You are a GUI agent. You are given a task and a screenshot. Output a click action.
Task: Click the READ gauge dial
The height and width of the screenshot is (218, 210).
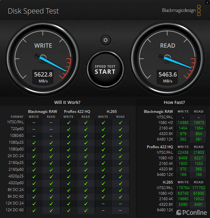pyautogui.click(x=167, y=58)
